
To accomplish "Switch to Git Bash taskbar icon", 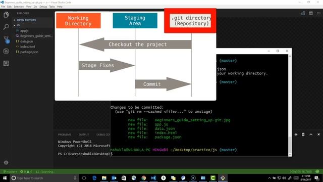I will coord(223,178).
